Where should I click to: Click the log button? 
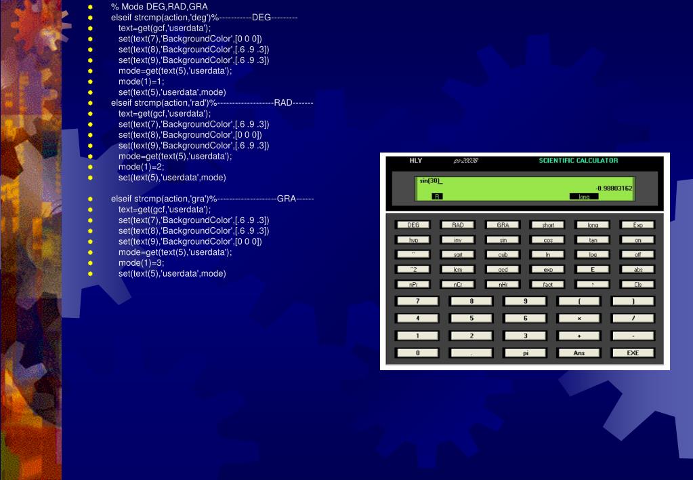point(593,254)
